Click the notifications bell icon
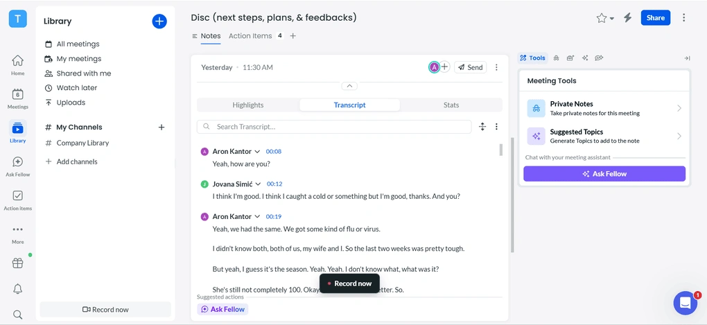The width and height of the screenshot is (707, 325). pos(17,289)
